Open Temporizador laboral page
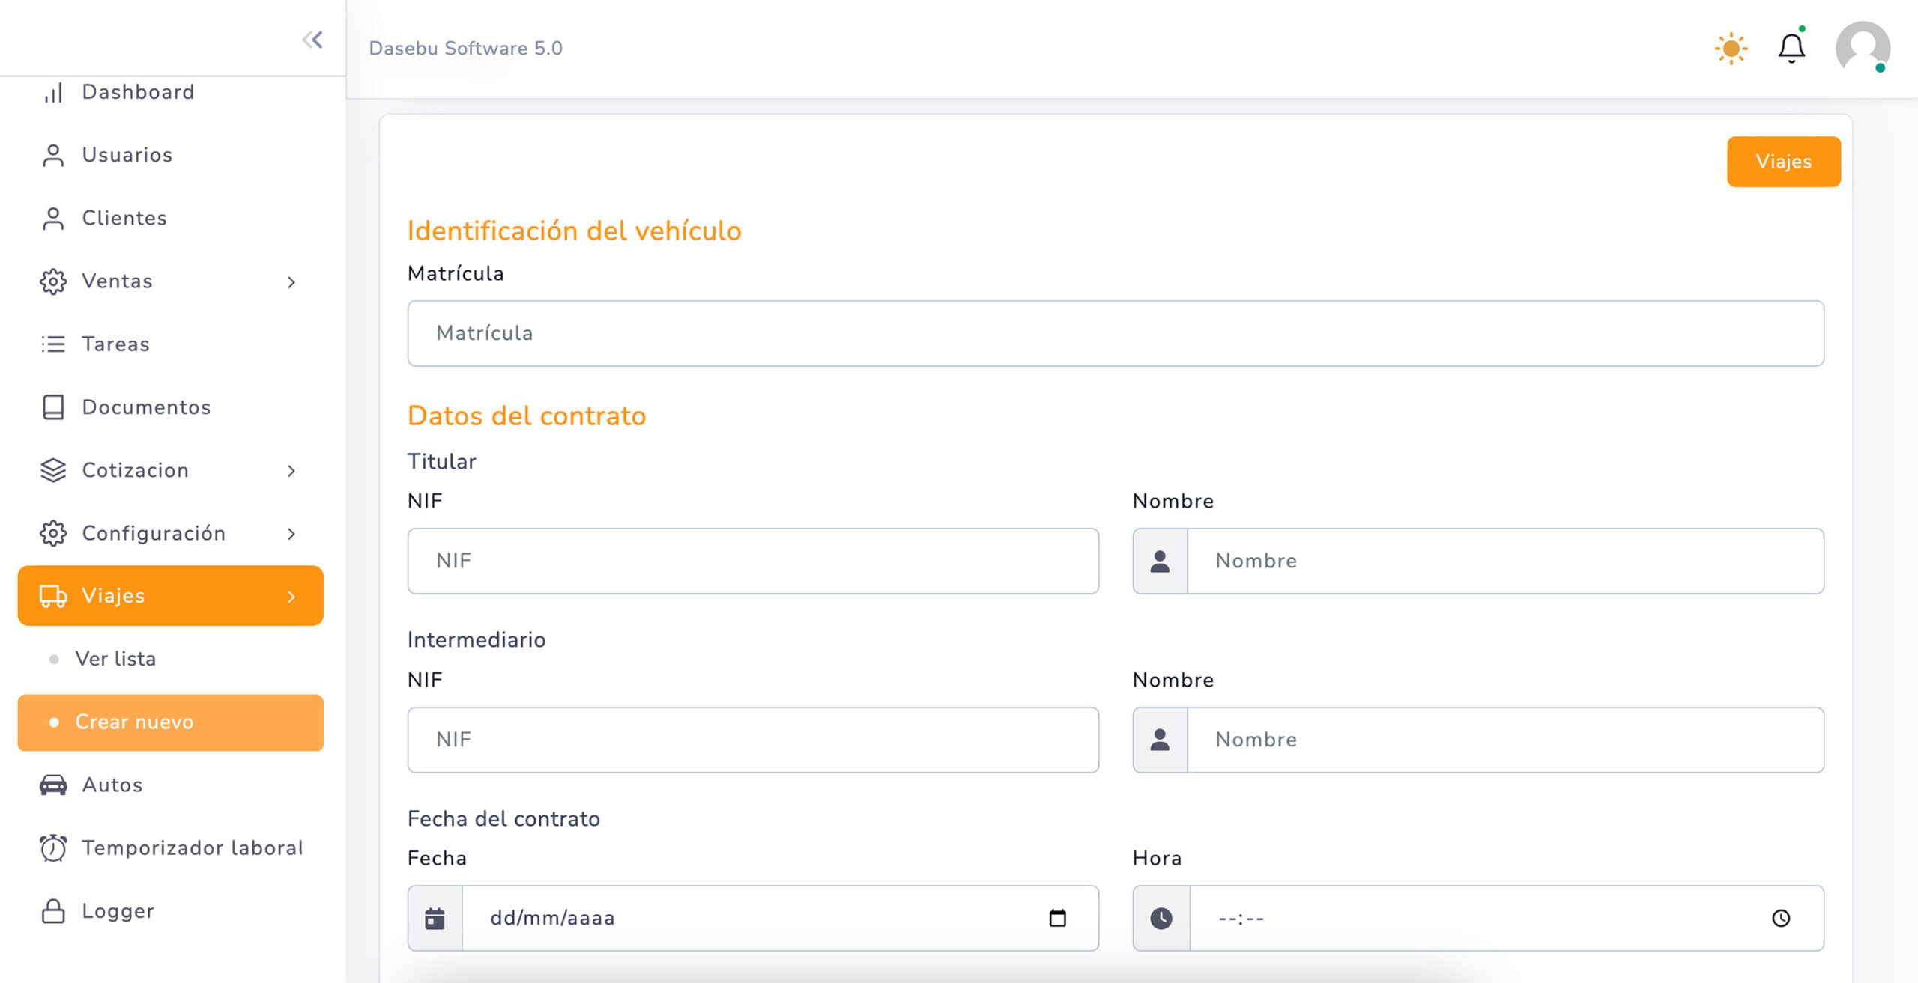 point(171,847)
